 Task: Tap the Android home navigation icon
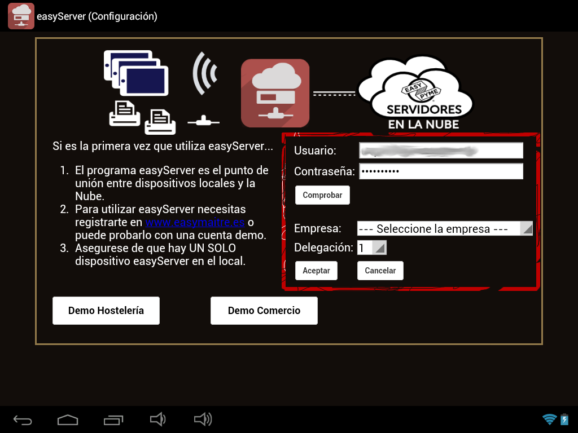click(68, 419)
